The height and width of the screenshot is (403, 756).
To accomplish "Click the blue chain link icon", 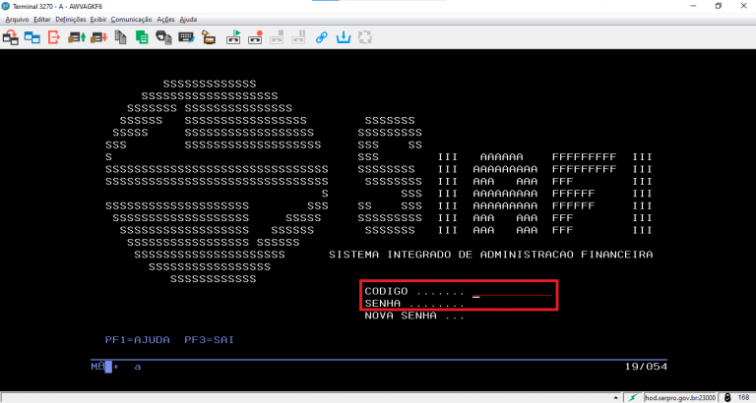I will click(321, 38).
